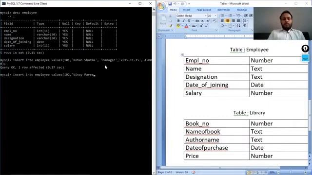Click the zoom out minus button
312x175 pixels.
tap(278, 173)
